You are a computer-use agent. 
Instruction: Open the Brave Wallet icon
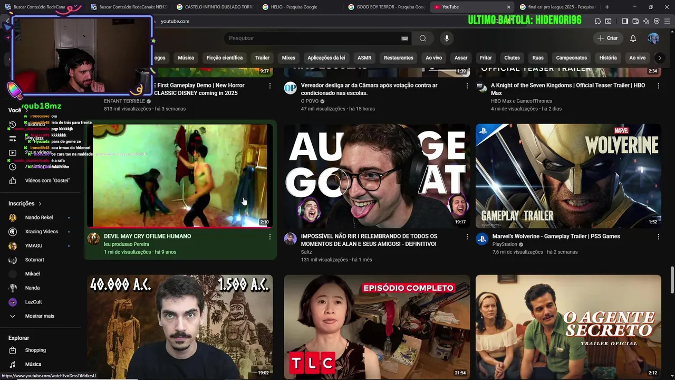click(635, 21)
